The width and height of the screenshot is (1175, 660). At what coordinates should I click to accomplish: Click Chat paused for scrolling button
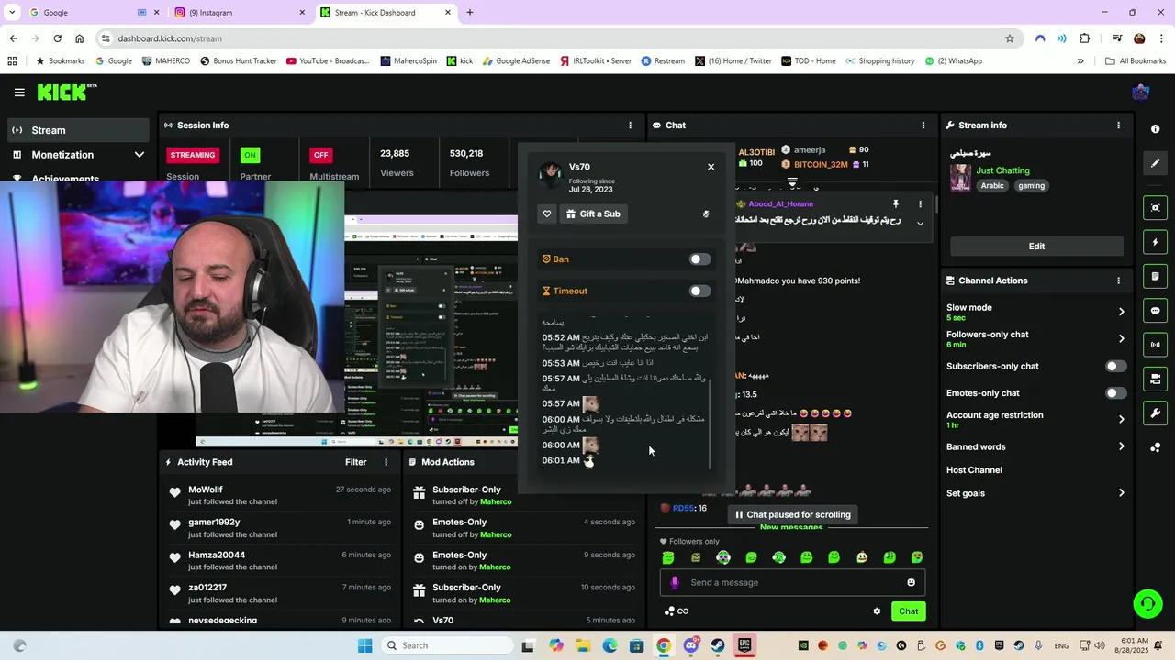(x=791, y=515)
